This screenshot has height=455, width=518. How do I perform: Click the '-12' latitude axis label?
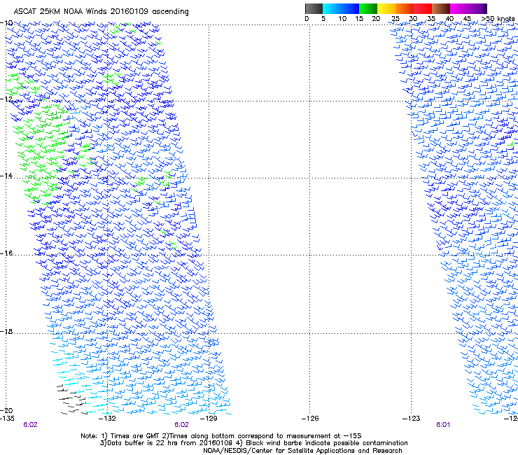(x=6, y=99)
